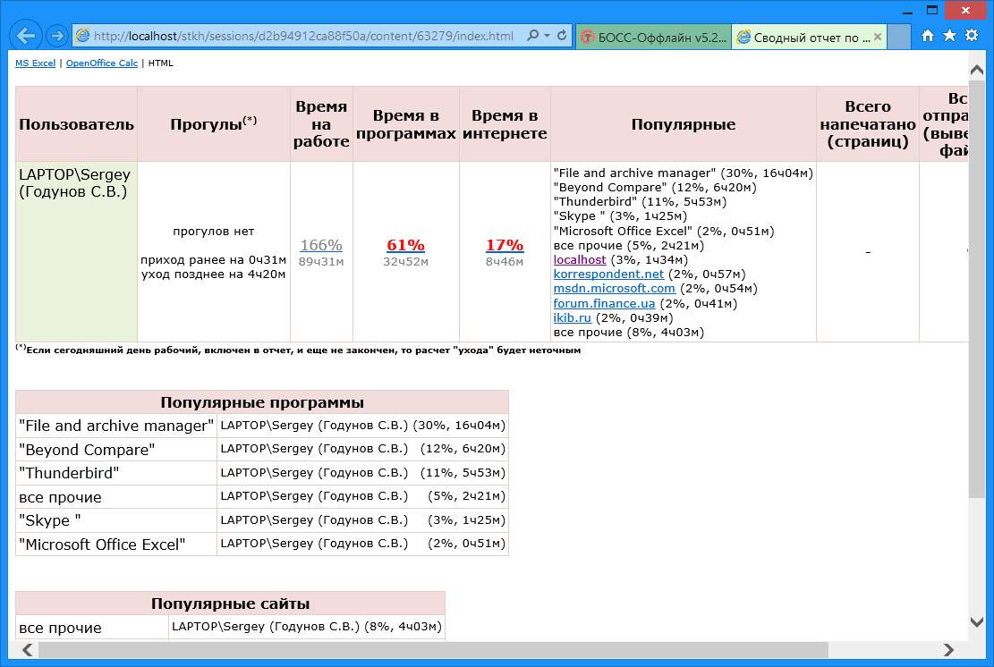Click "все прочие" row in sites table
Screen dimensions: 994x667
pyautogui.click(x=230, y=627)
